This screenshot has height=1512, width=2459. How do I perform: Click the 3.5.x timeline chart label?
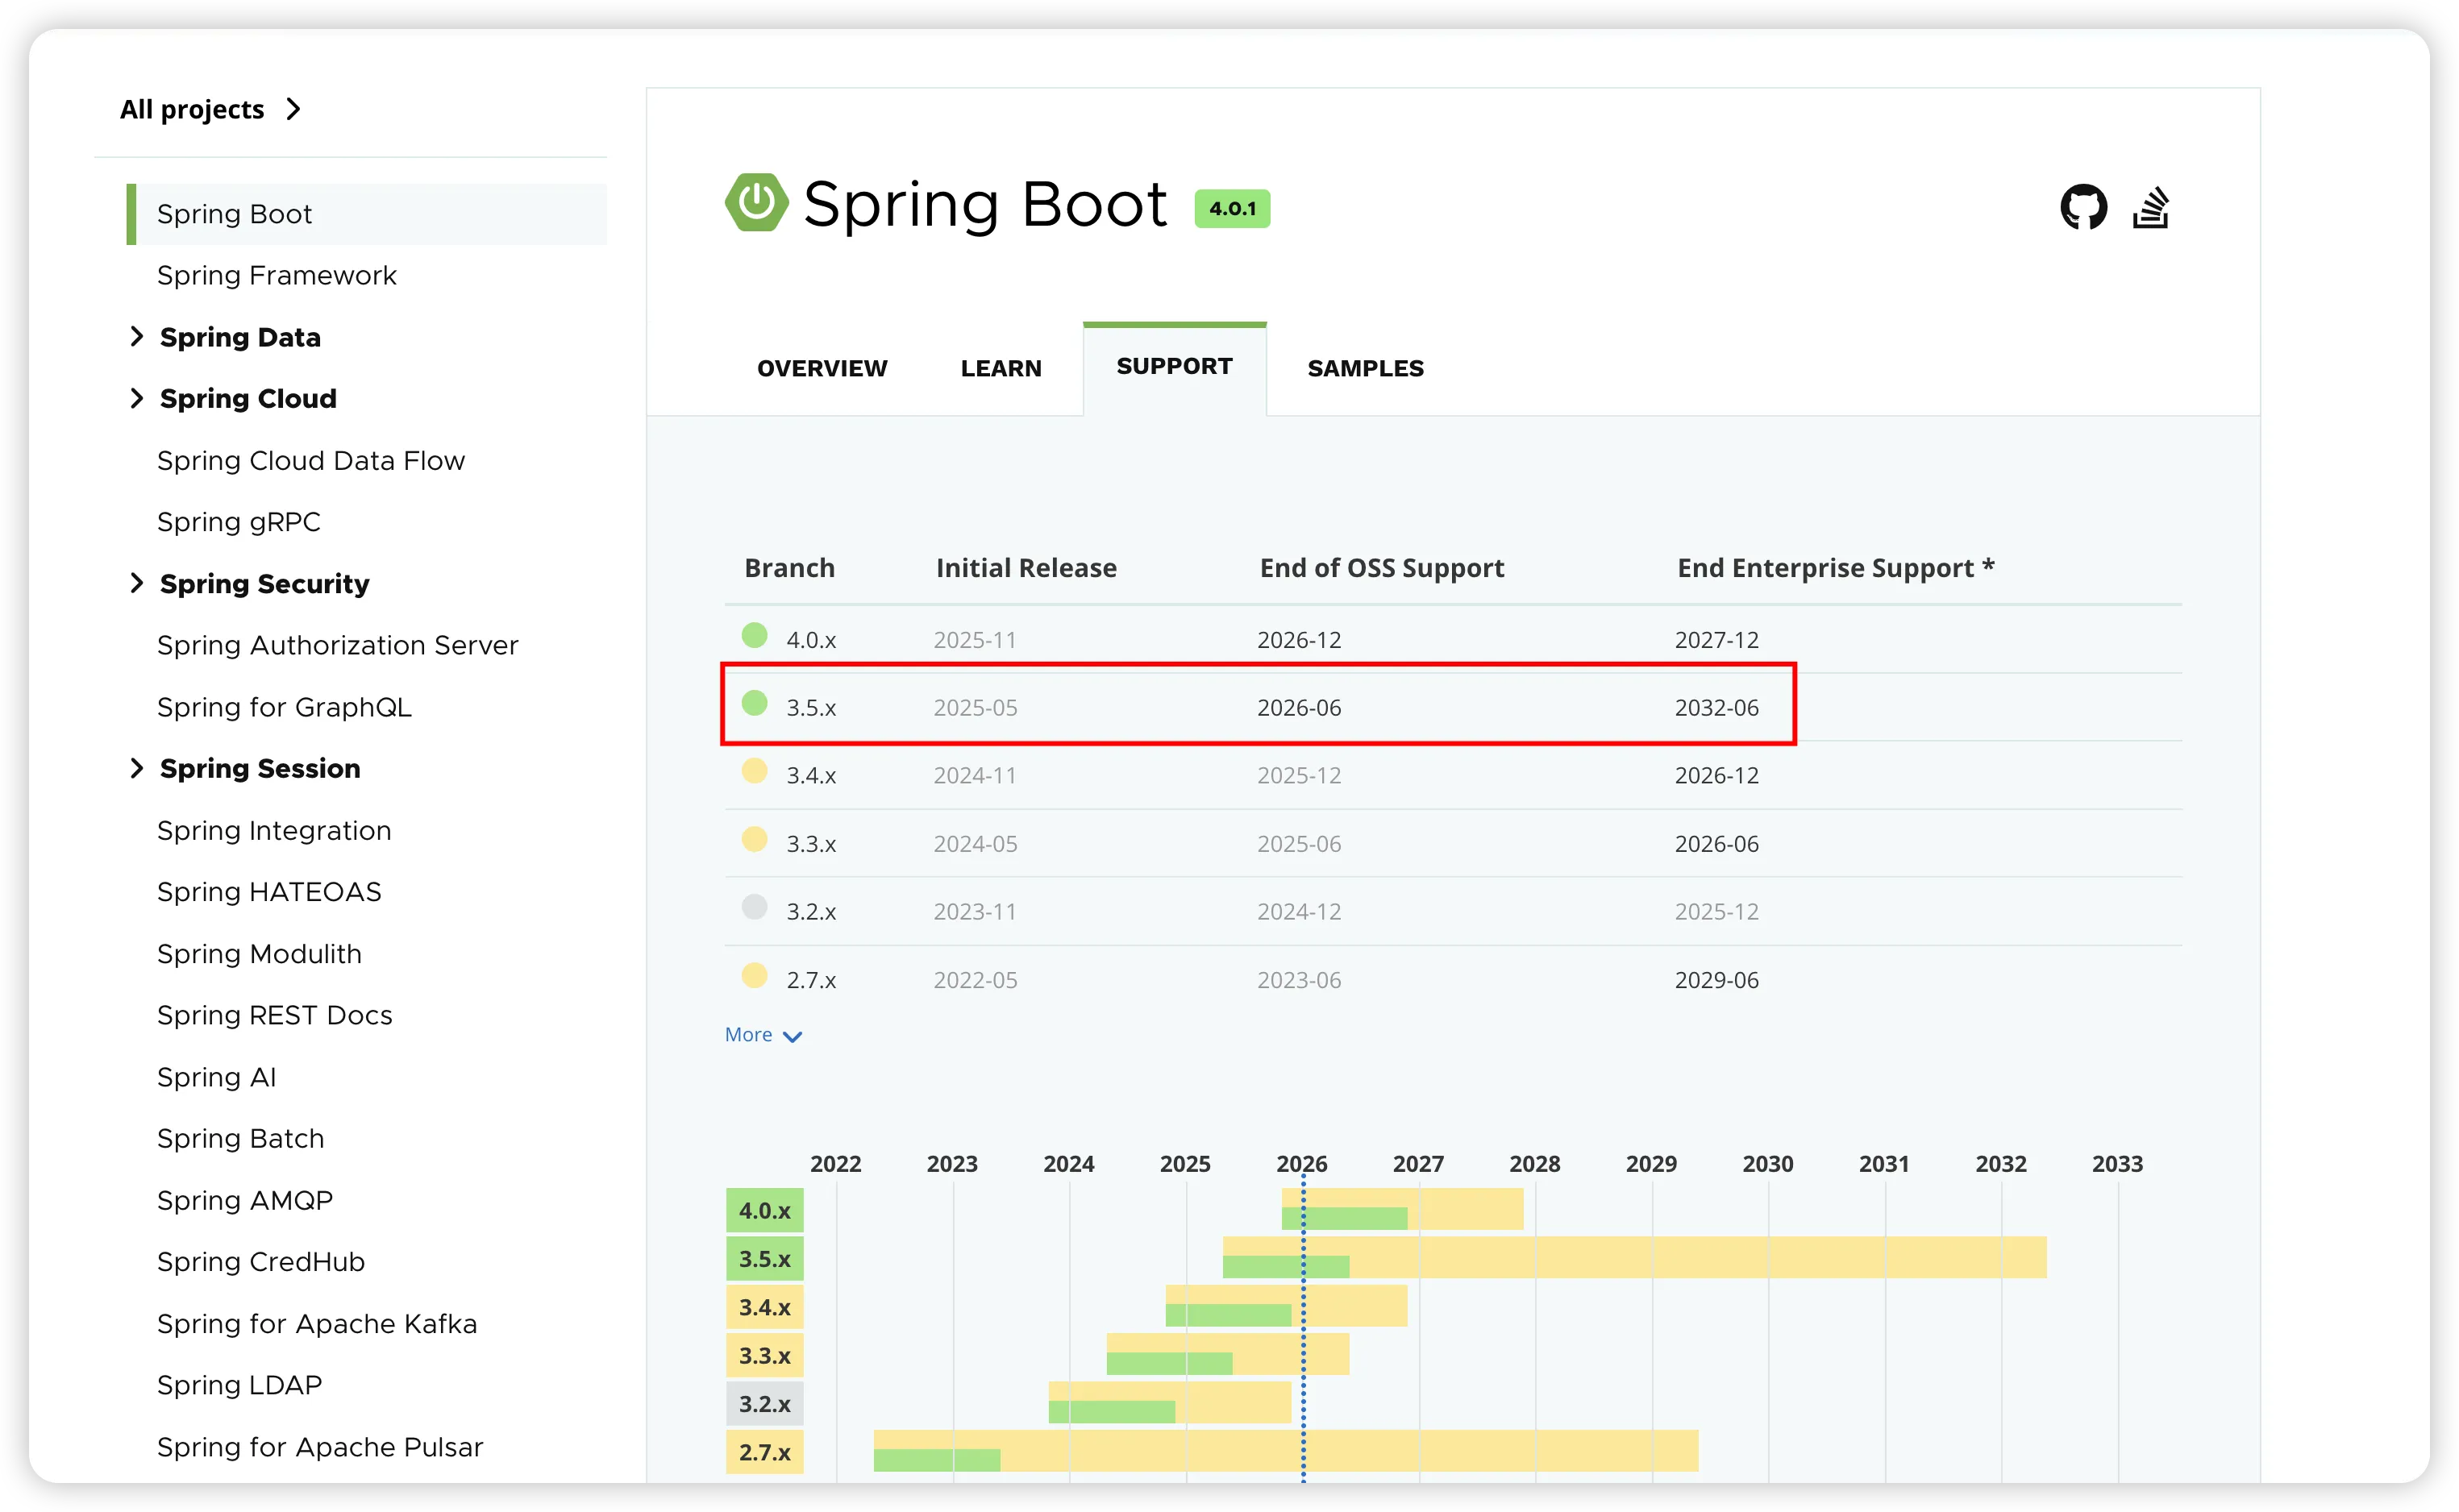(764, 1259)
